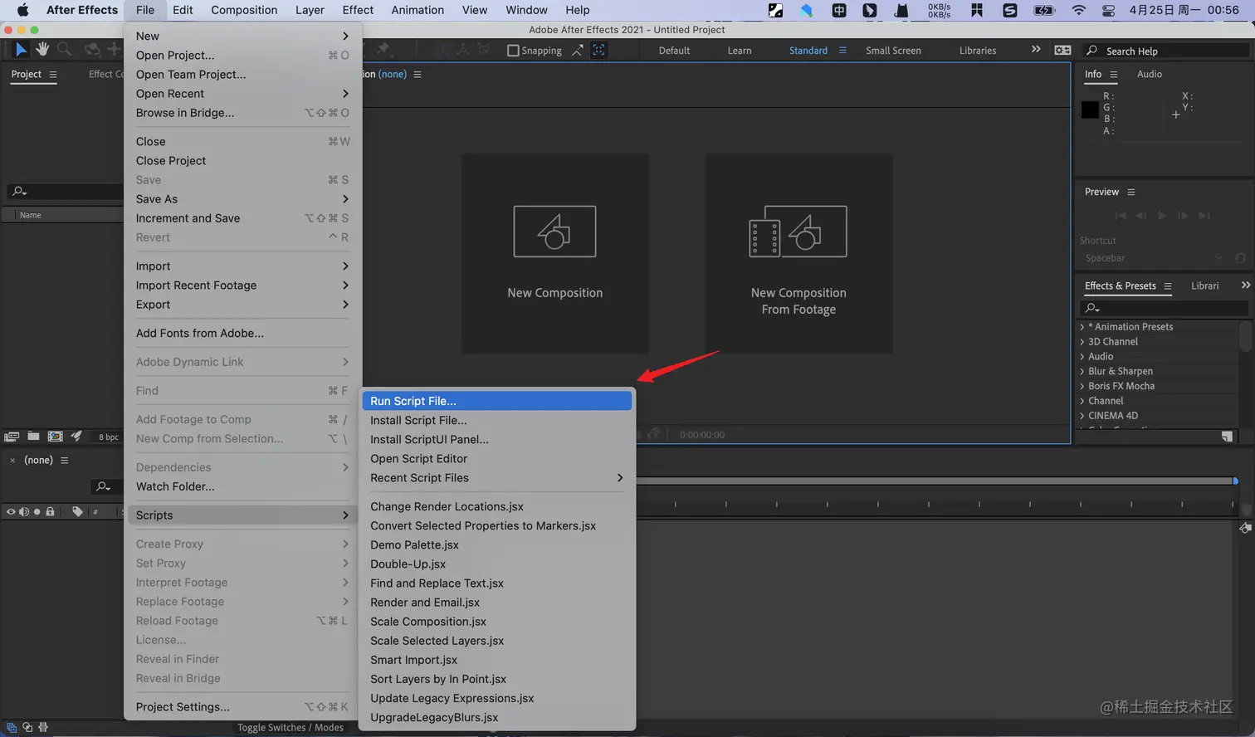Click the Play button in Preview panel
This screenshot has width=1255, height=737.
click(1162, 216)
